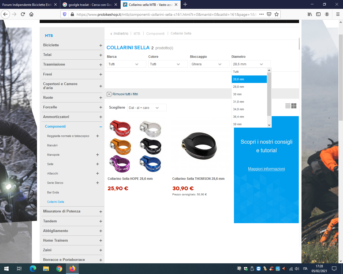Expand the Misuratore di Potenza category
The width and height of the screenshot is (343, 274).
101,212
